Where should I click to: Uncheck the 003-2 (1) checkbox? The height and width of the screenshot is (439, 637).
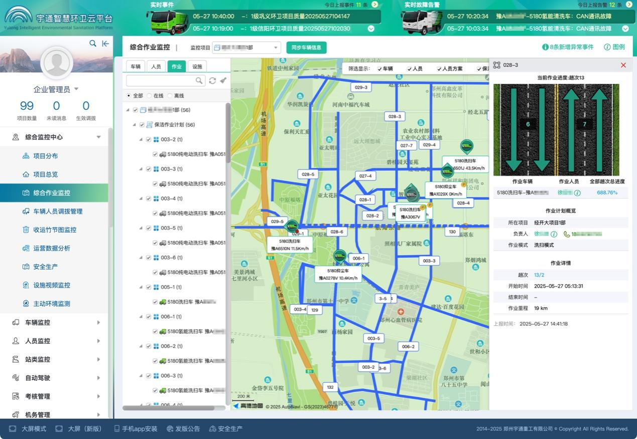pos(149,139)
